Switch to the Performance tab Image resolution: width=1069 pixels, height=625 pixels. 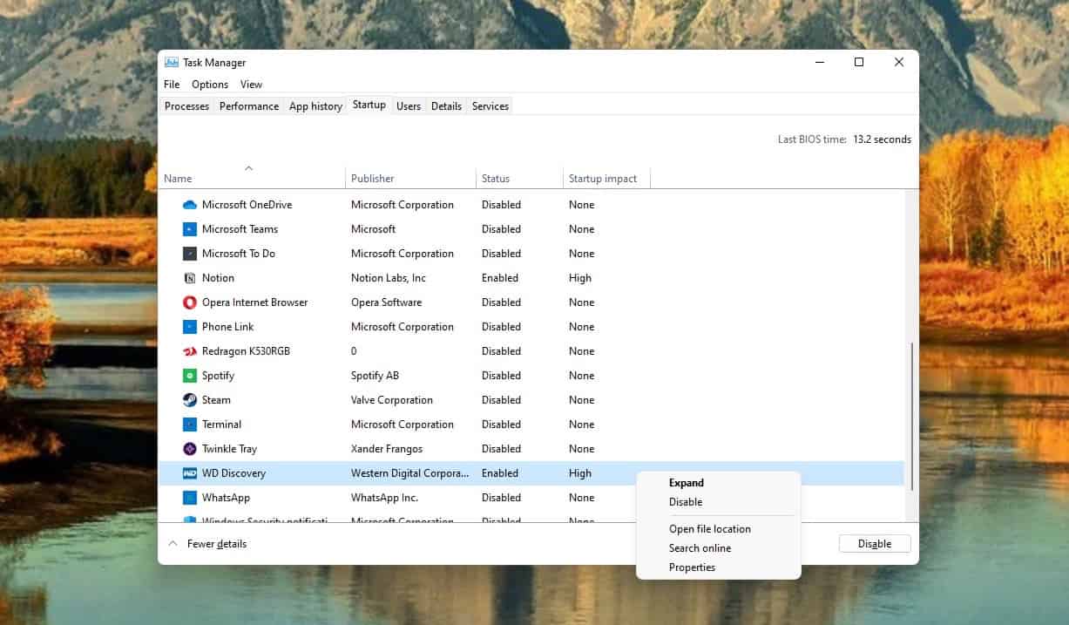tap(248, 105)
